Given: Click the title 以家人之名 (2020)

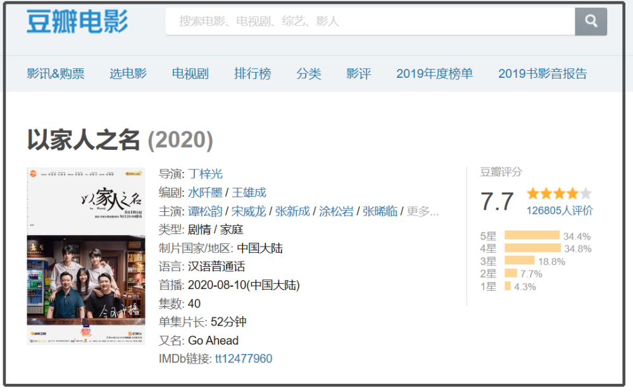Looking at the screenshot, I should [x=120, y=140].
